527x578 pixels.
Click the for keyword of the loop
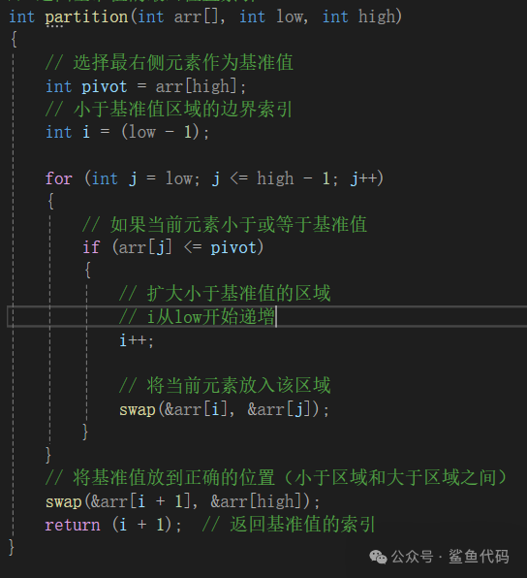[x=58, y=178]
